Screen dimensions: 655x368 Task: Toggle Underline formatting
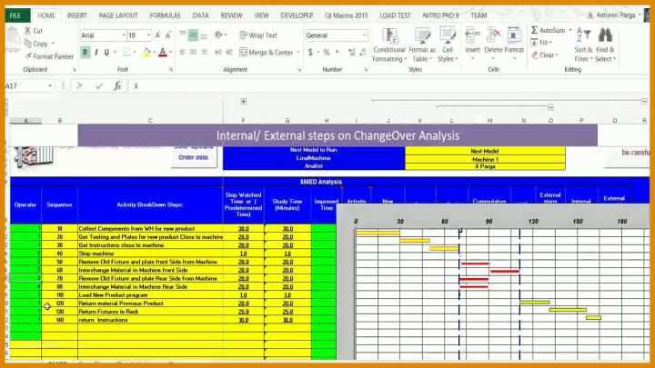[x=106, y=53]
